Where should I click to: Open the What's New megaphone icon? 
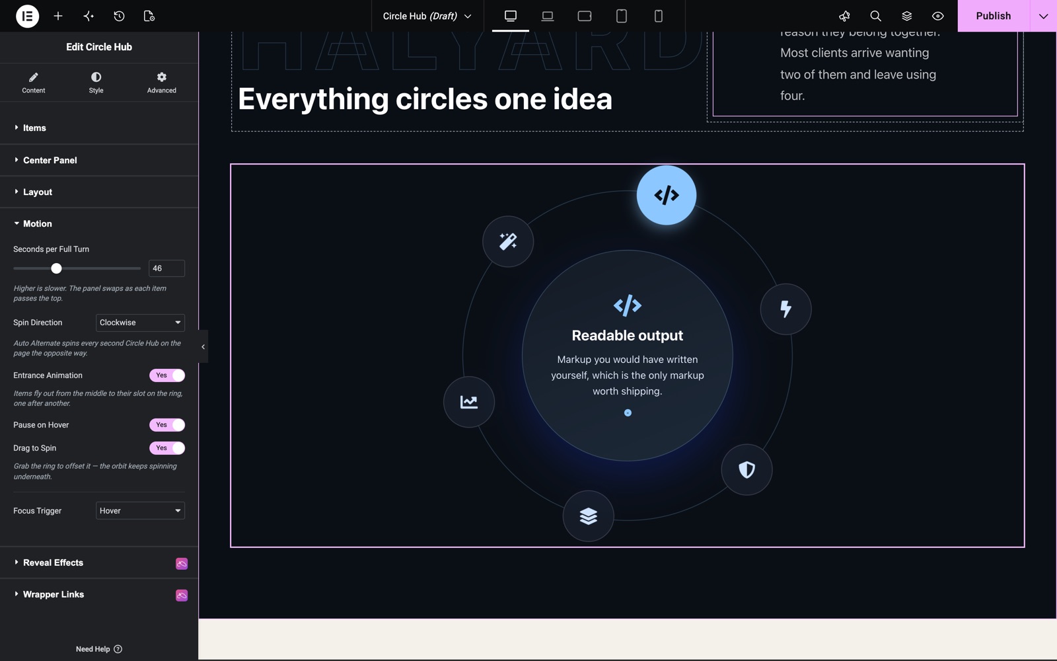(844, 16)
